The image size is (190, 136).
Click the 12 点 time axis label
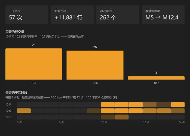[104, 122]
